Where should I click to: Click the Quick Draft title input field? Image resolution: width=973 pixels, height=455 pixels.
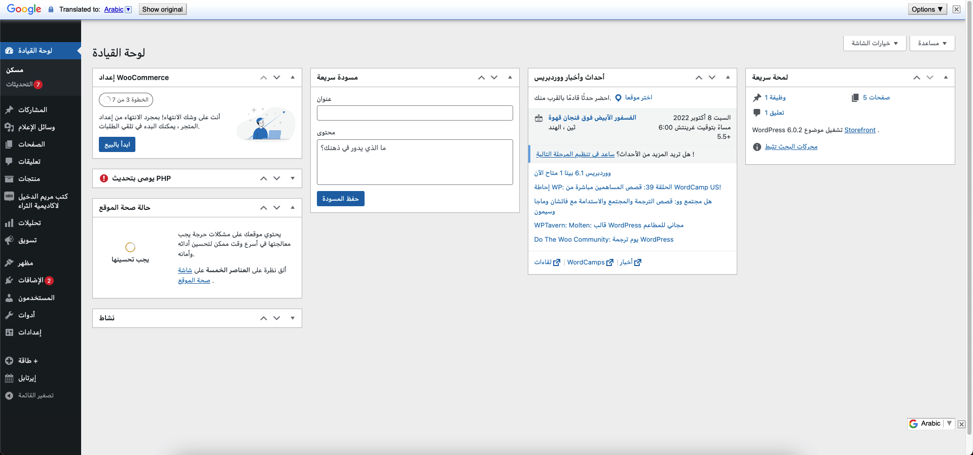pos(415,113)
